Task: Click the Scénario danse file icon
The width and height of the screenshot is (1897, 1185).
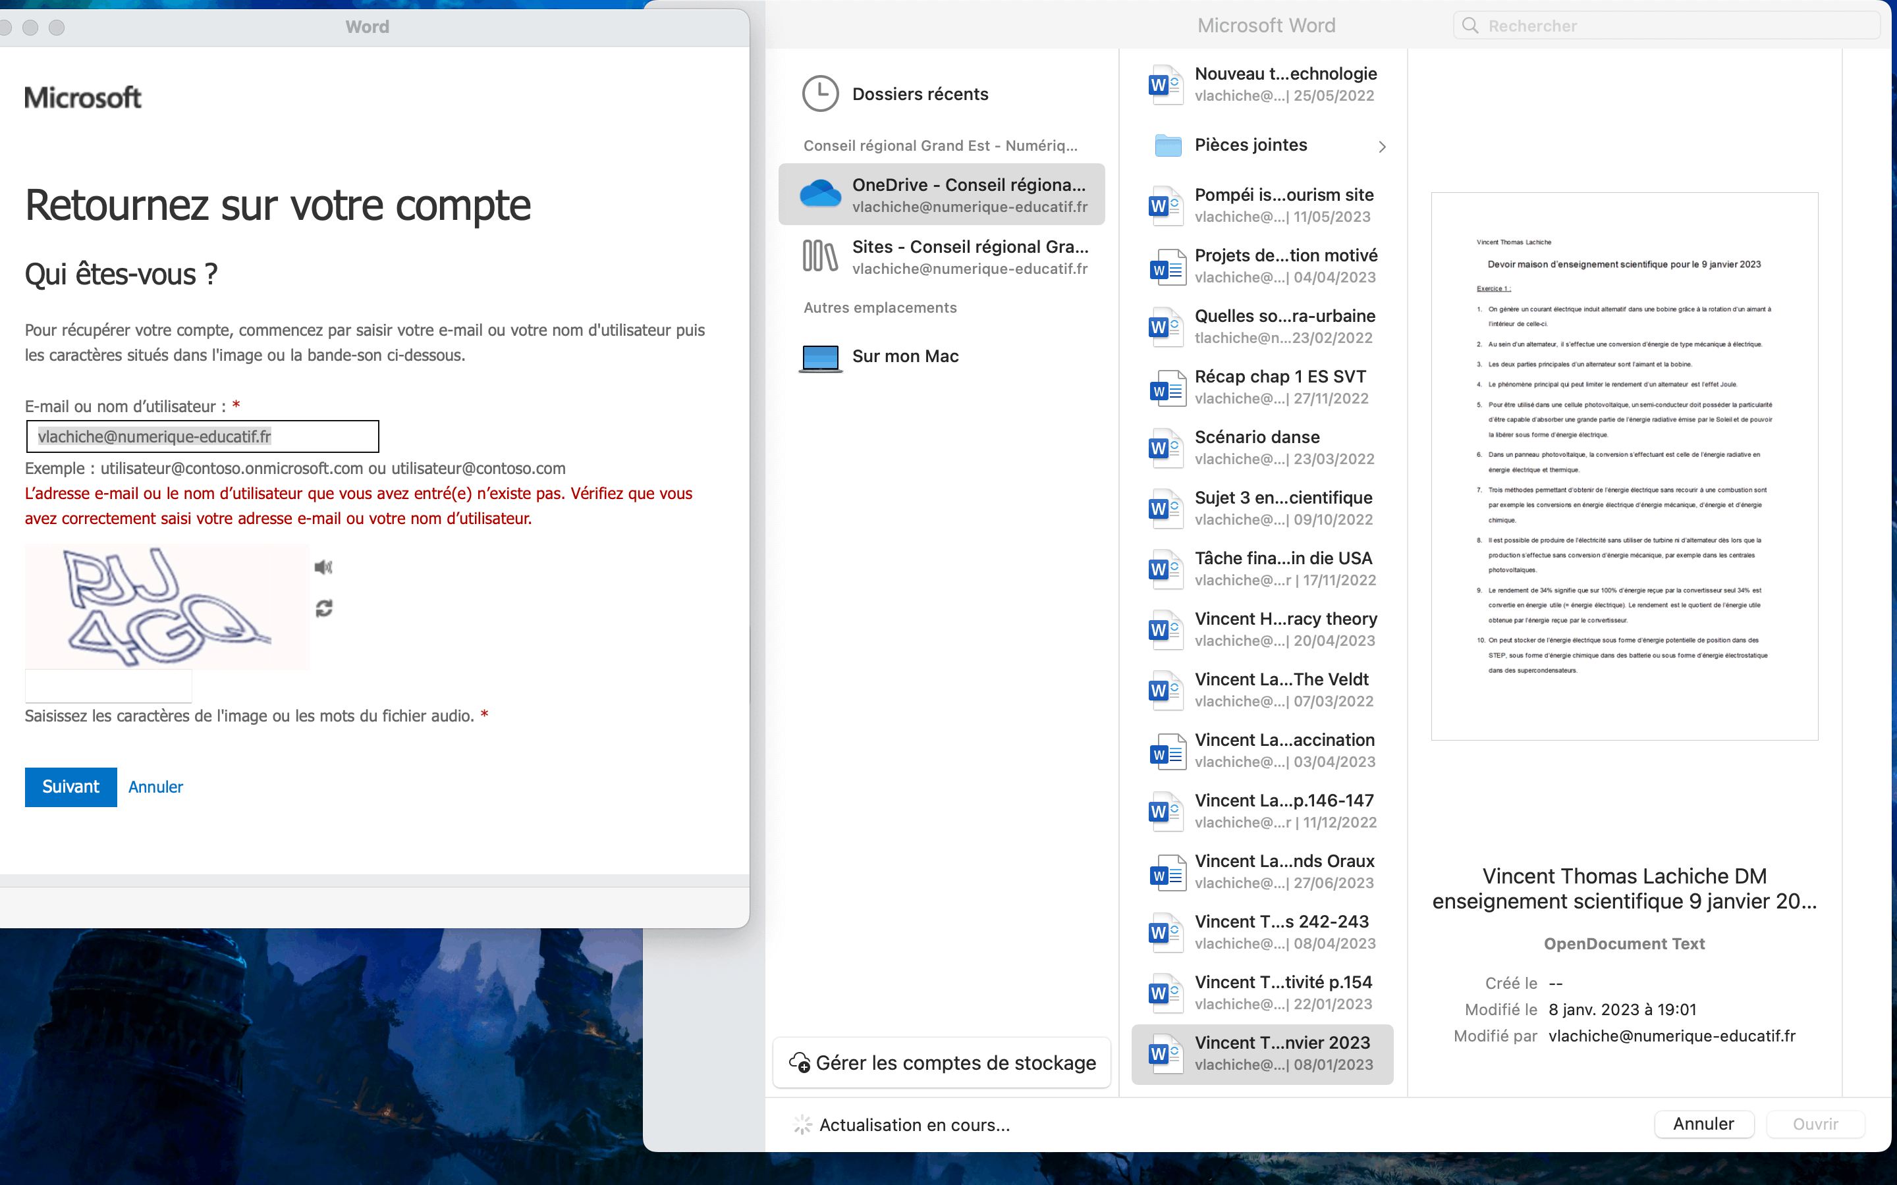Action: (1166, 448)
